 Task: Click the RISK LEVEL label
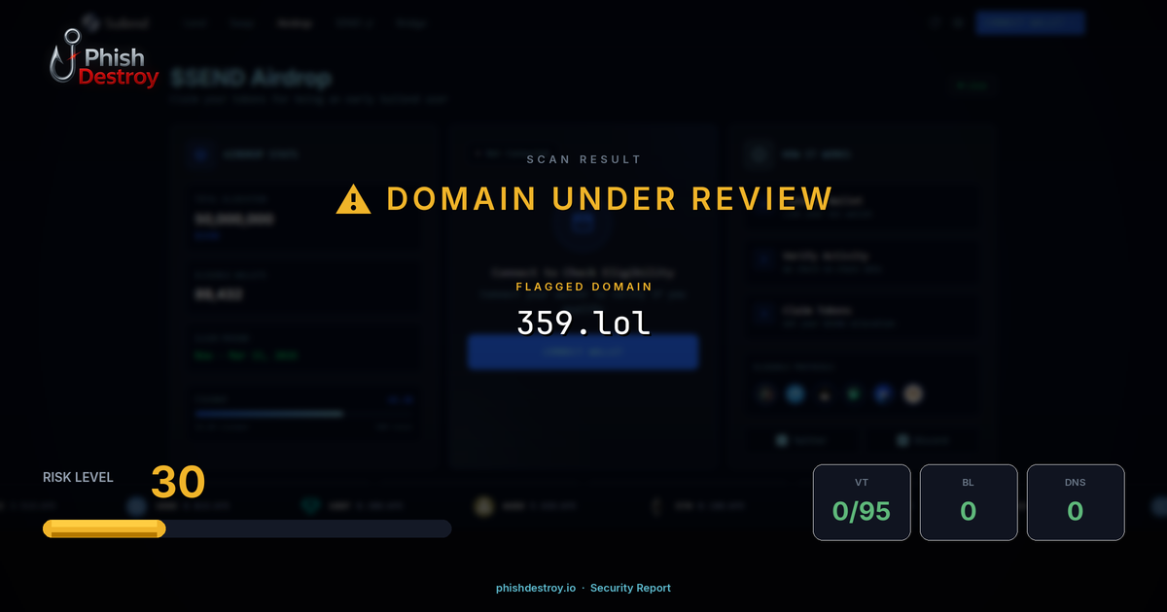(x=78, y=477)
